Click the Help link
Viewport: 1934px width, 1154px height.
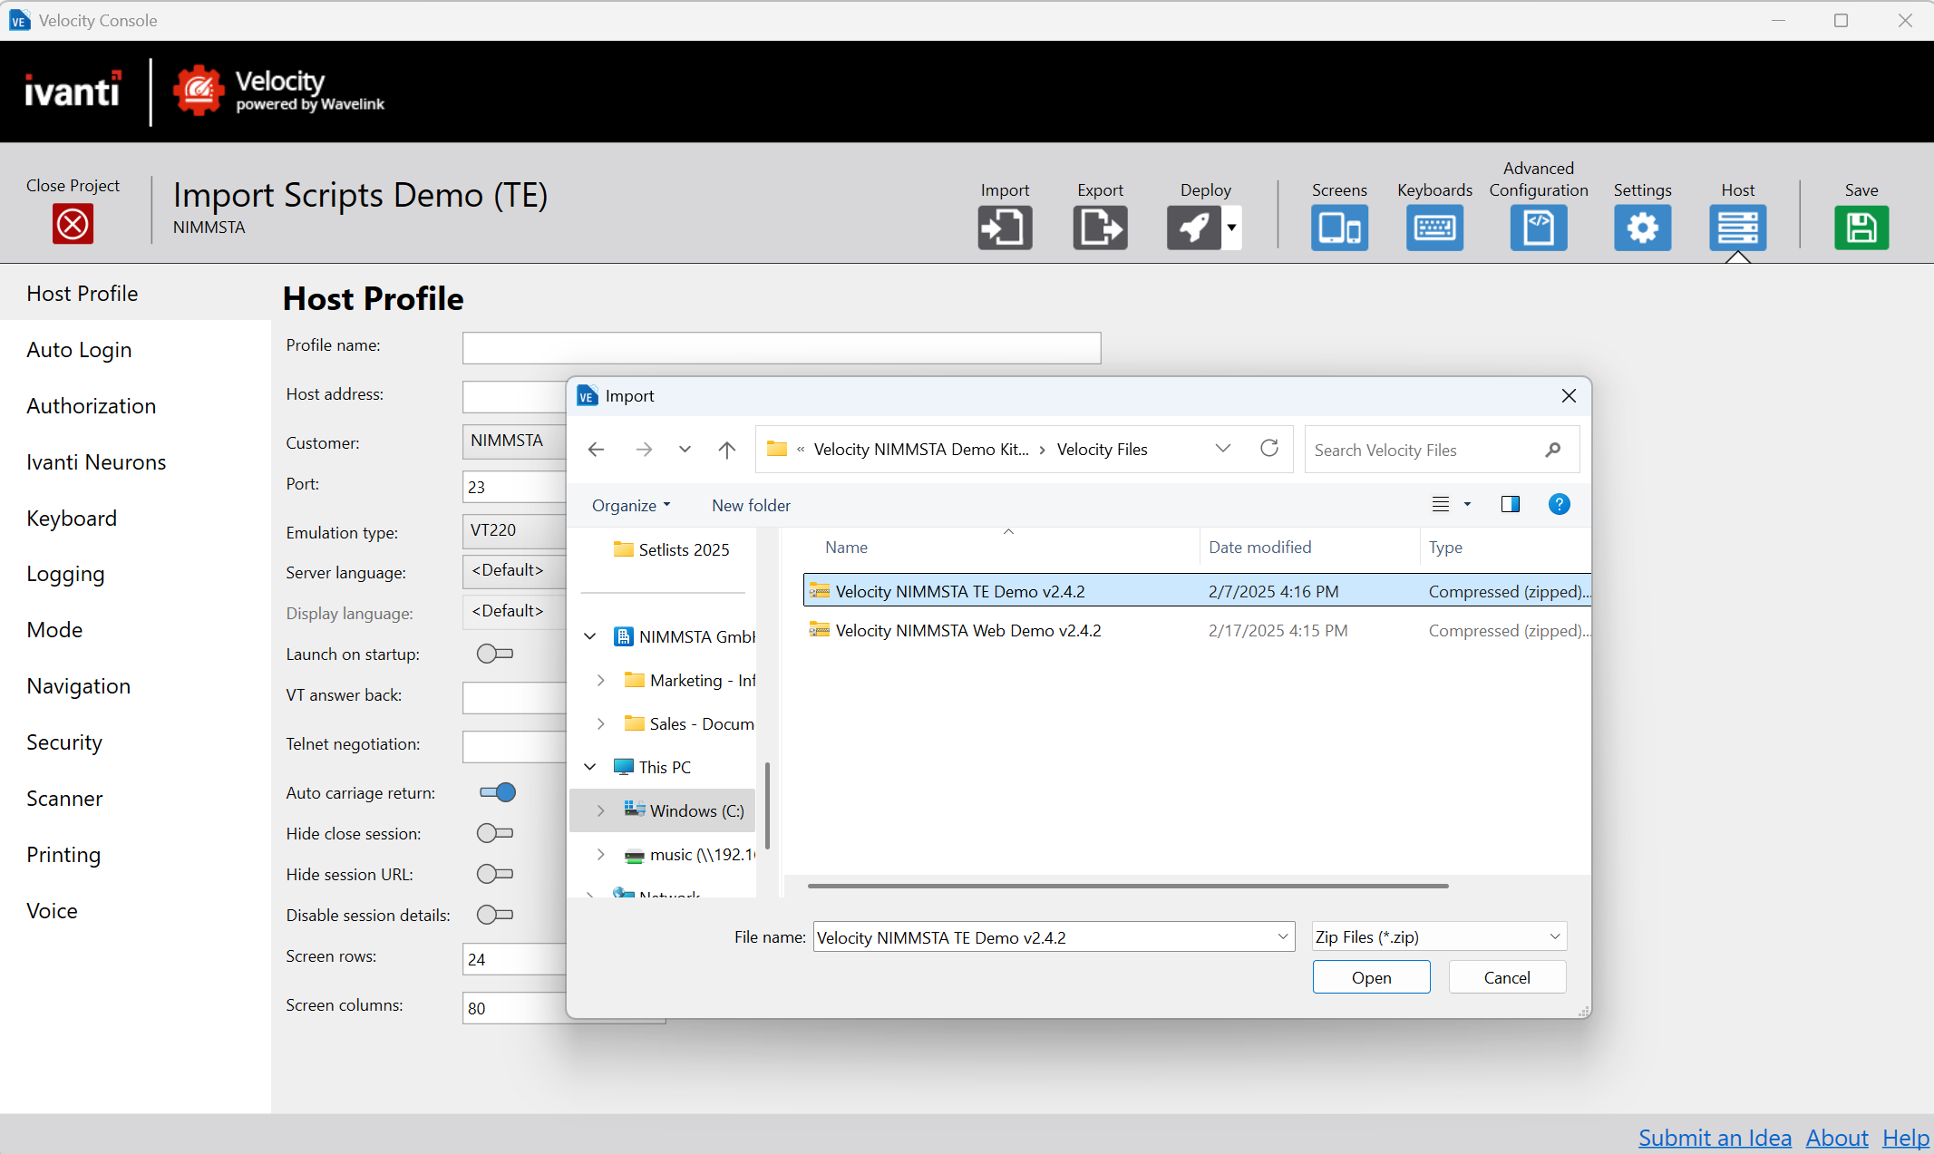(x=1906, y=1138)
